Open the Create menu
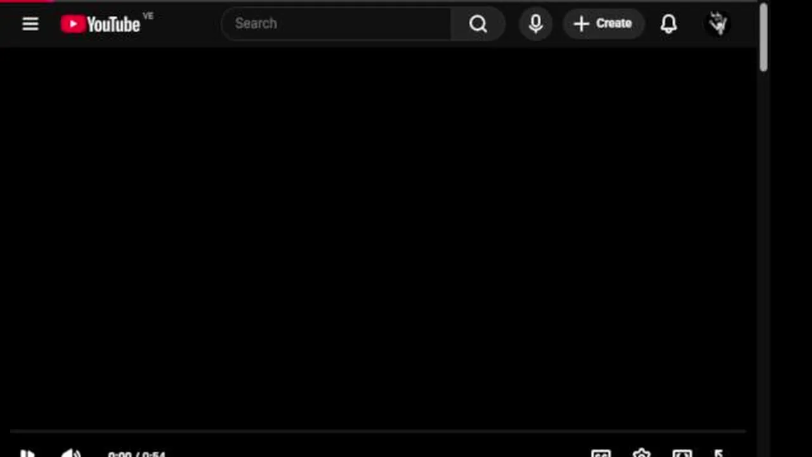 pyautogui.click(x=603, y=24)
